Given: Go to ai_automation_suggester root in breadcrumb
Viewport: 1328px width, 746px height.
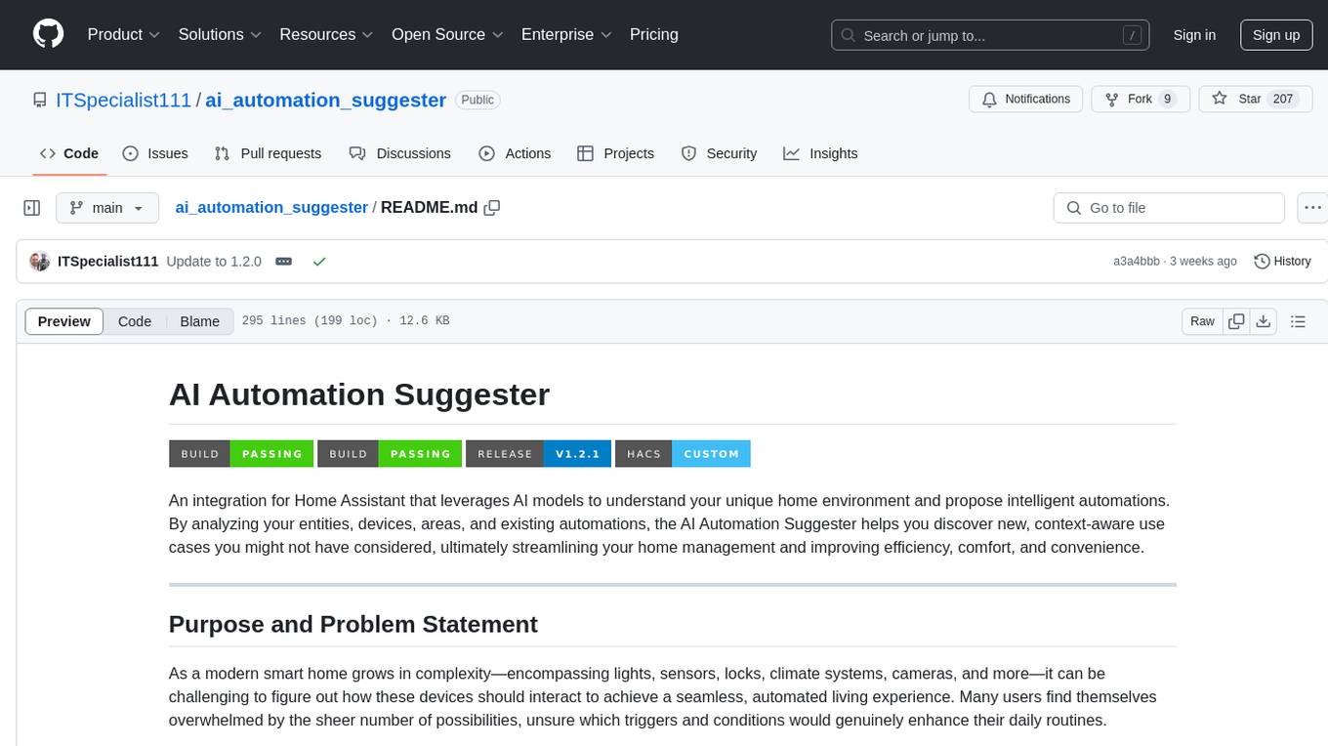Looking at the screenshot, I should [x=271, y=208].
